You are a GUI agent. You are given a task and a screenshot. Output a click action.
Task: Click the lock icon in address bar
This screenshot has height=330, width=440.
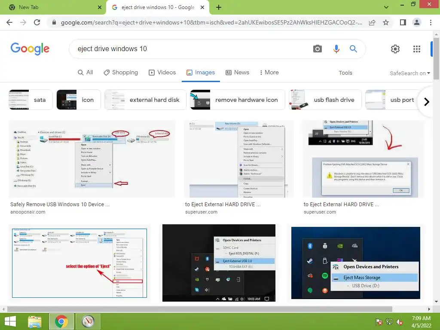pos(54,22)
